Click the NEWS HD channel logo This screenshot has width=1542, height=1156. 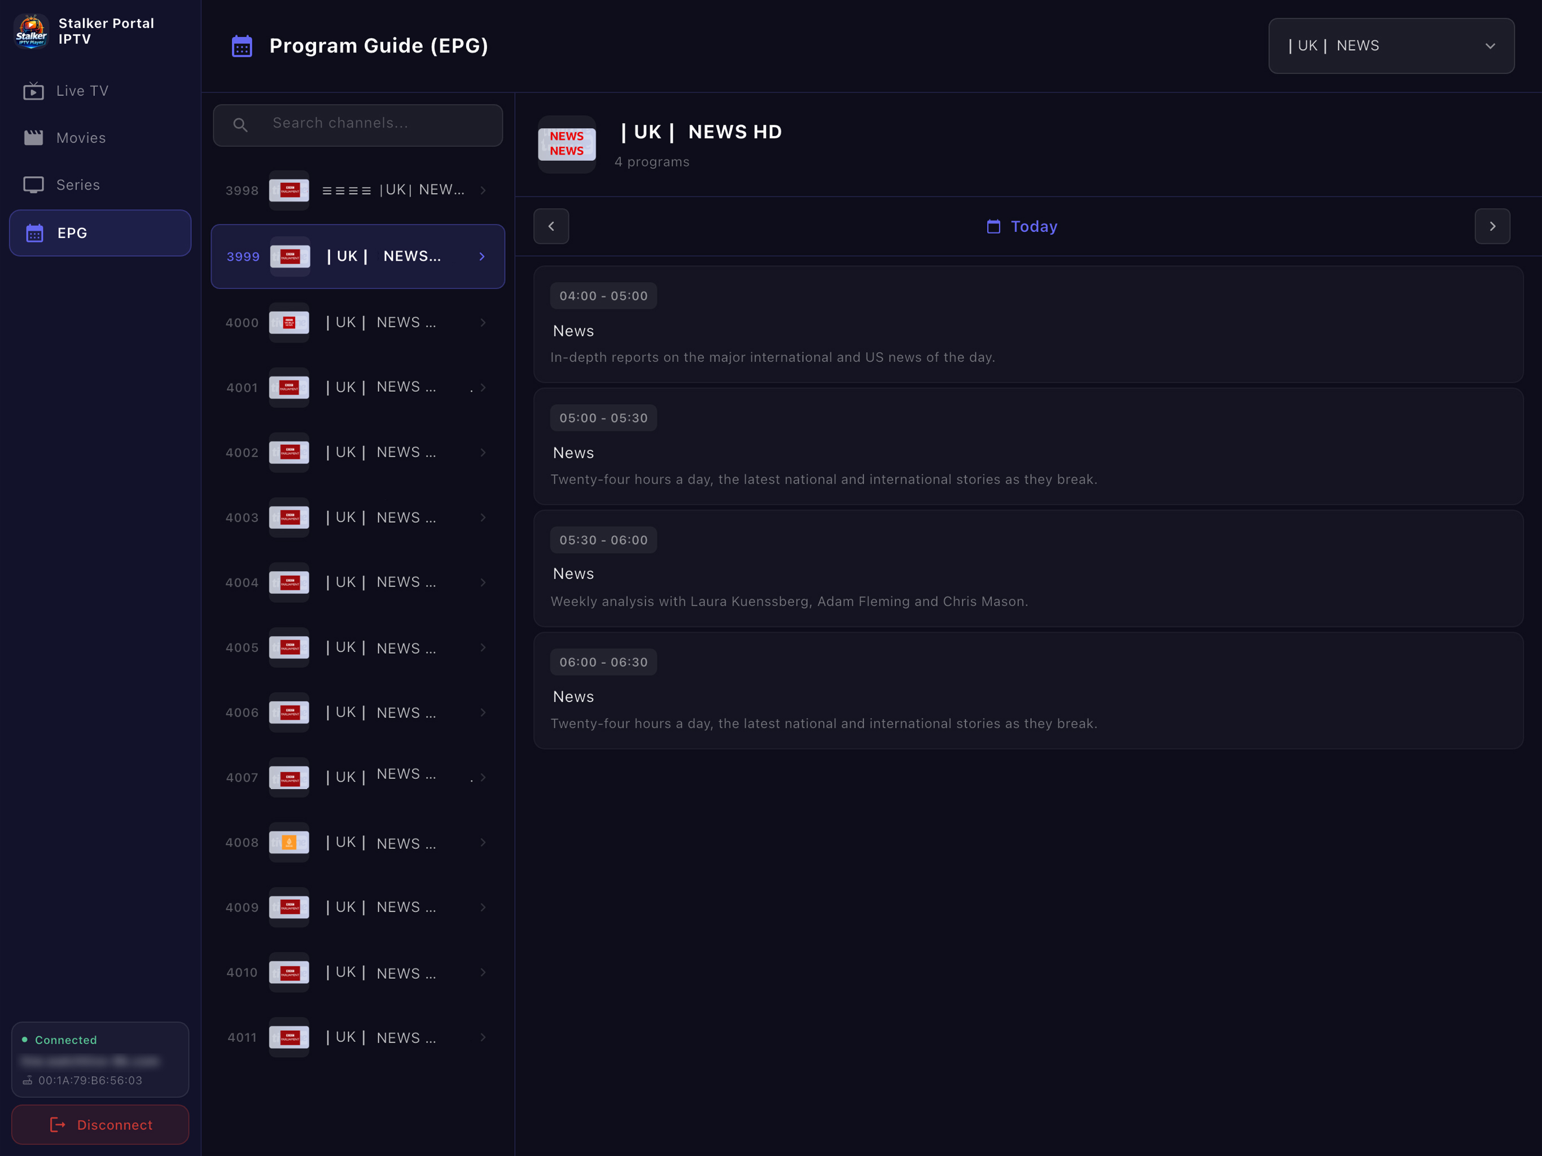click(x=567, y=144)
